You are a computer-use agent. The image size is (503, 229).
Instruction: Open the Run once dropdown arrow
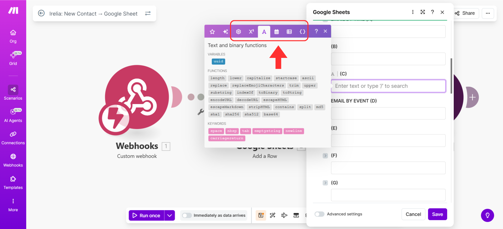coord(170,215)
